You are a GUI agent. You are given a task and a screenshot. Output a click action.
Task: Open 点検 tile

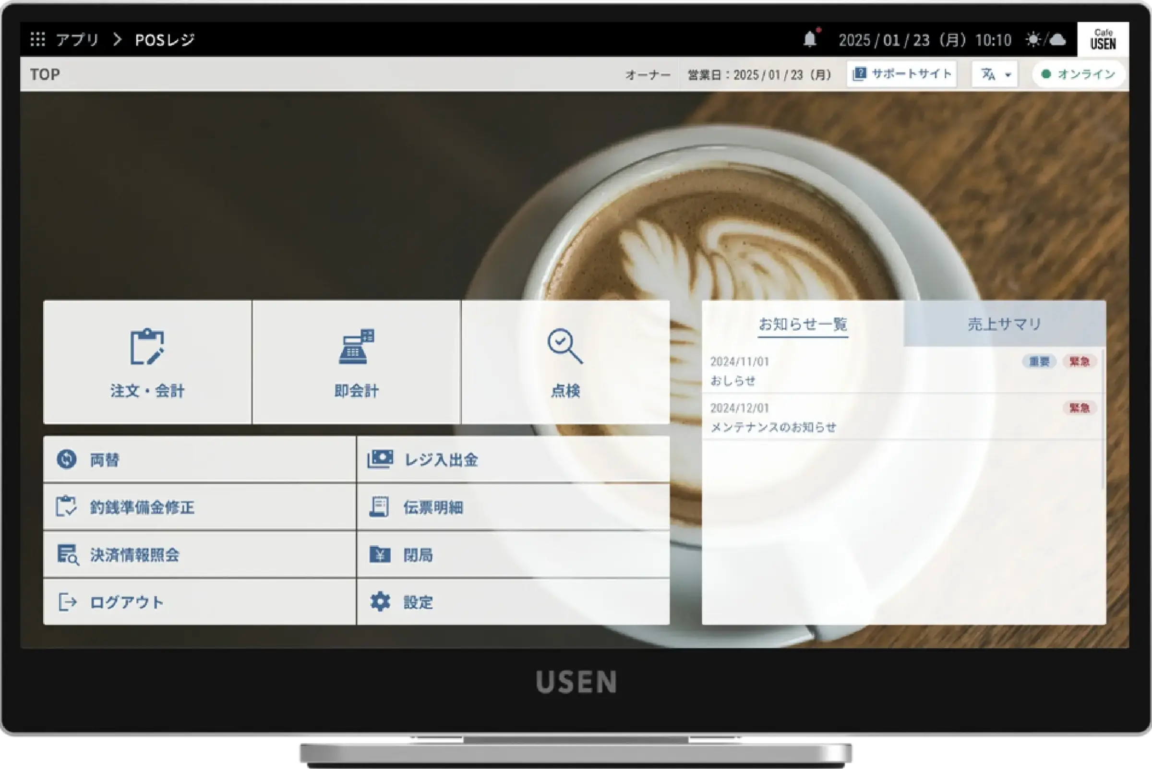[x=565, y=362]
